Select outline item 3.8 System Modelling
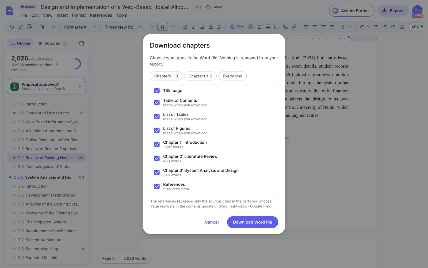This screenshot has height=268, width=428. pyautogui.click(x=47, y=249)
